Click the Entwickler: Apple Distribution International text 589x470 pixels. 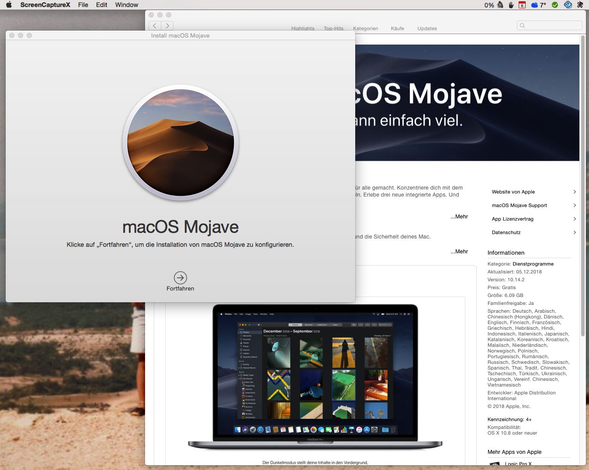(522, 396)
